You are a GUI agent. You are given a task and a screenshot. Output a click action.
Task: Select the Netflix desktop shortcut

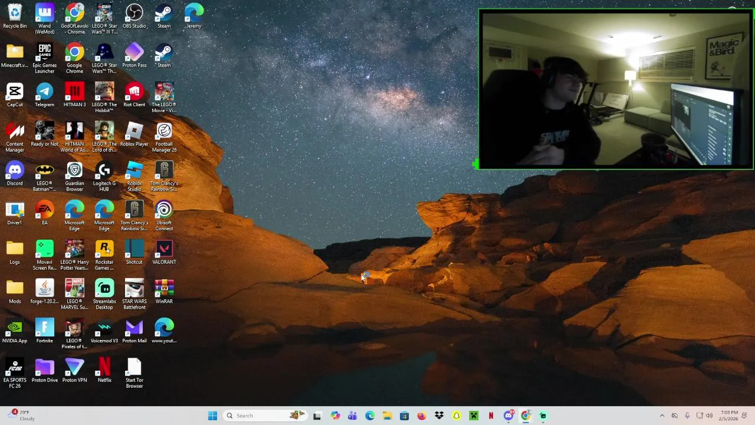104,371
